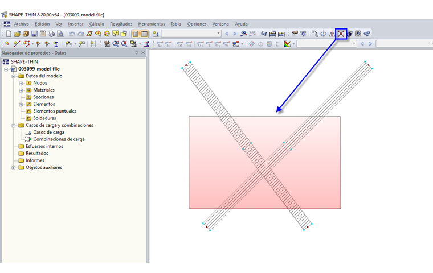Redo the action with the right curved arrow

pos(81,34)
